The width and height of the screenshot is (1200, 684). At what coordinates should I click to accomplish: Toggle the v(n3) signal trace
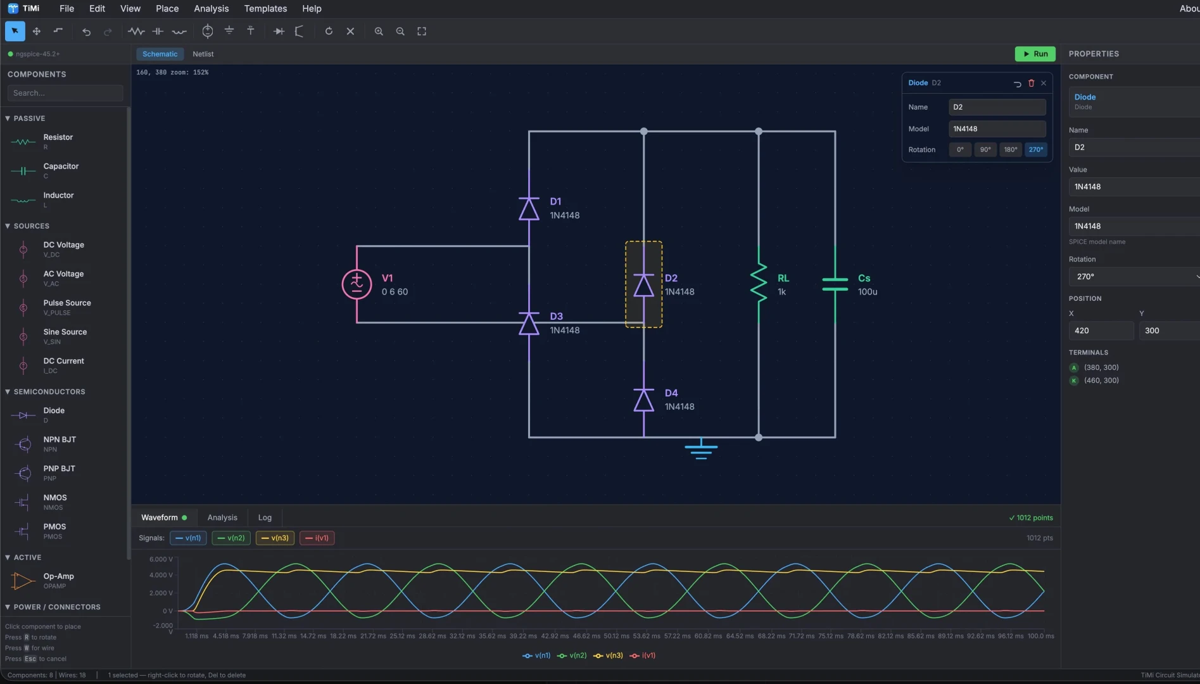275,538
